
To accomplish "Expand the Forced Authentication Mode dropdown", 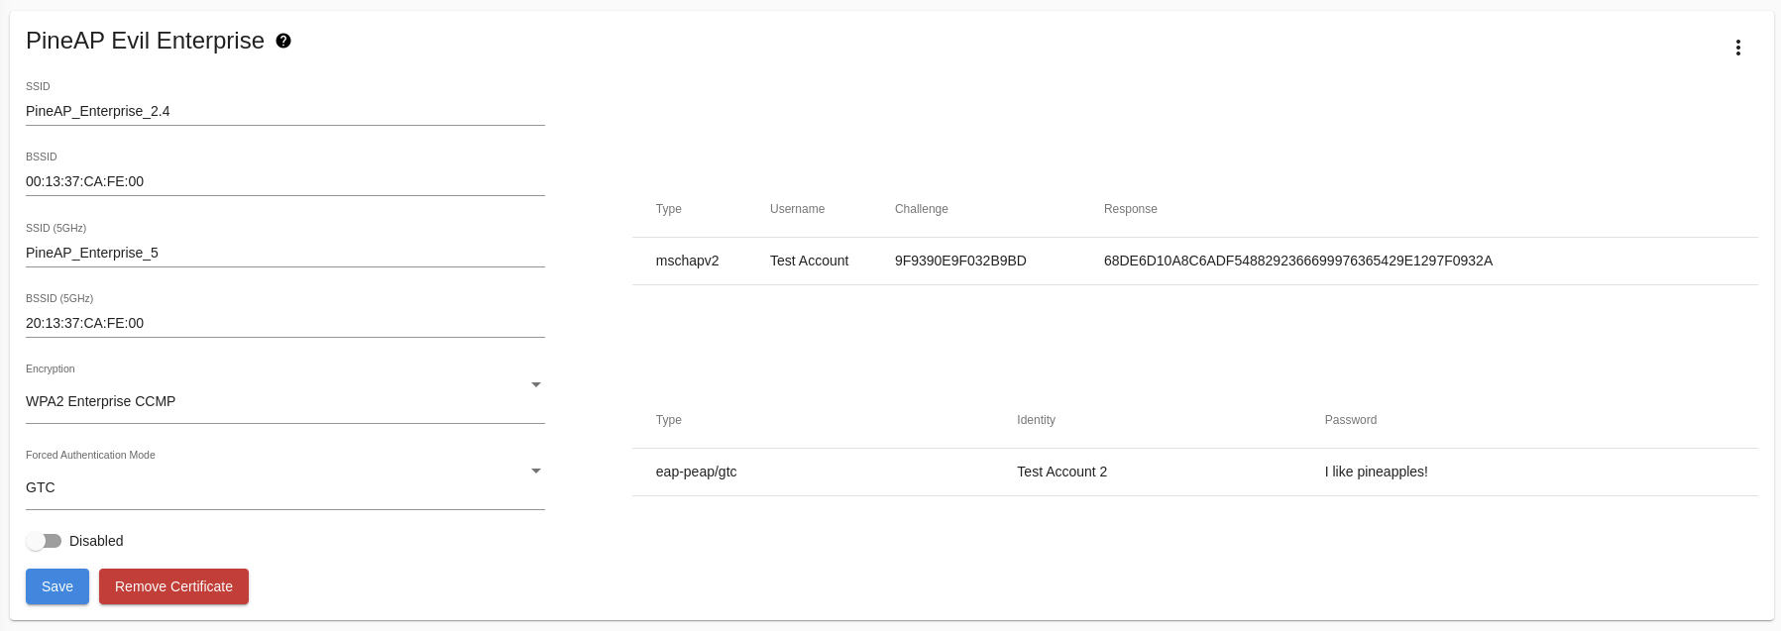I will [285, 487].
